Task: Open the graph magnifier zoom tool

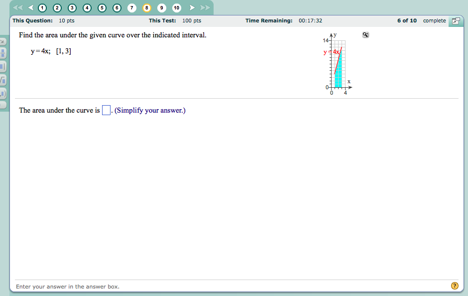Action: [365, 34]
